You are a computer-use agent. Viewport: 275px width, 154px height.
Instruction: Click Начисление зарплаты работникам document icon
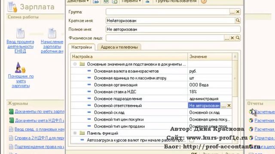pyautogui.click(x=52, y=33)
